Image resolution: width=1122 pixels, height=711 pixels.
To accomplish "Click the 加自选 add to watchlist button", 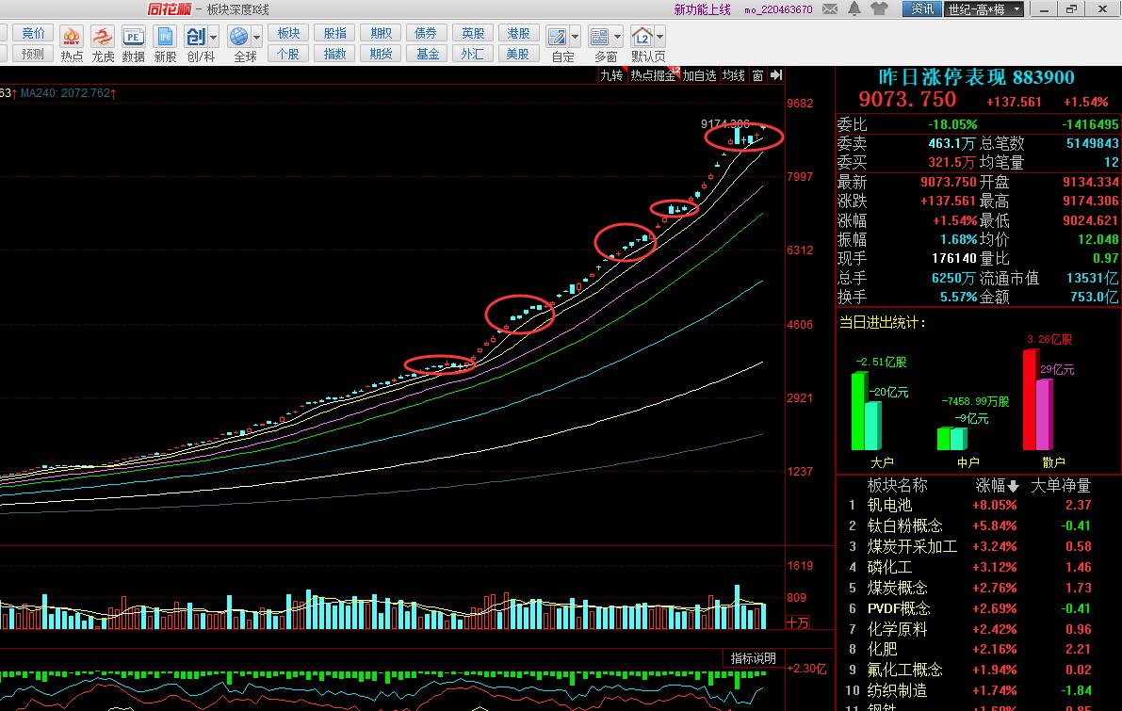I will (699, 75).
